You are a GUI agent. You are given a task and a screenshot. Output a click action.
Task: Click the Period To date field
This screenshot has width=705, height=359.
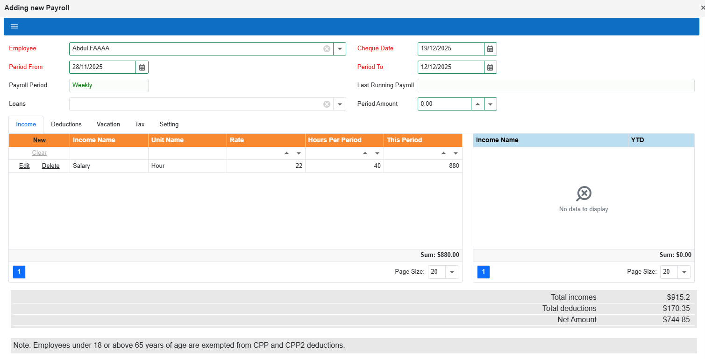click(451, 67)
